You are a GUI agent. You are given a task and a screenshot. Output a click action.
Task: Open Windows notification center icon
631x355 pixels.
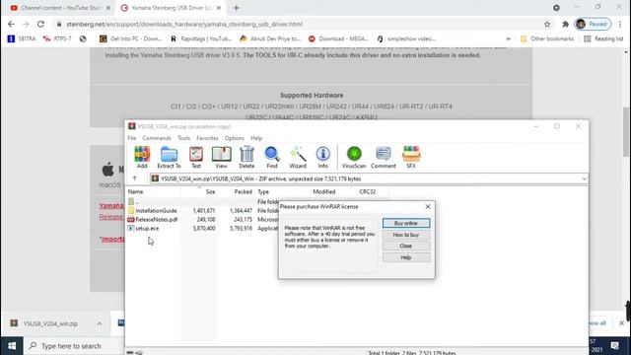coord(614,346)
